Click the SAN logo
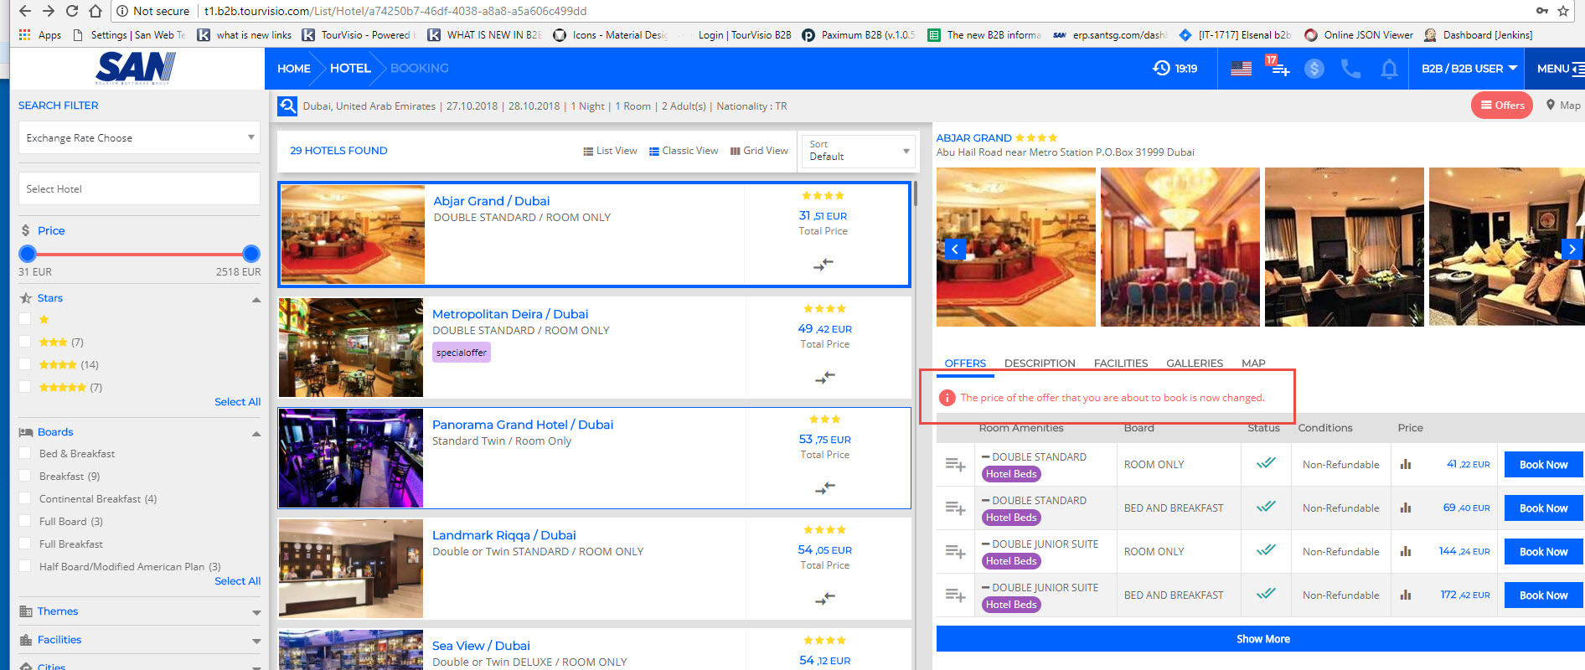 pos(136,68)
